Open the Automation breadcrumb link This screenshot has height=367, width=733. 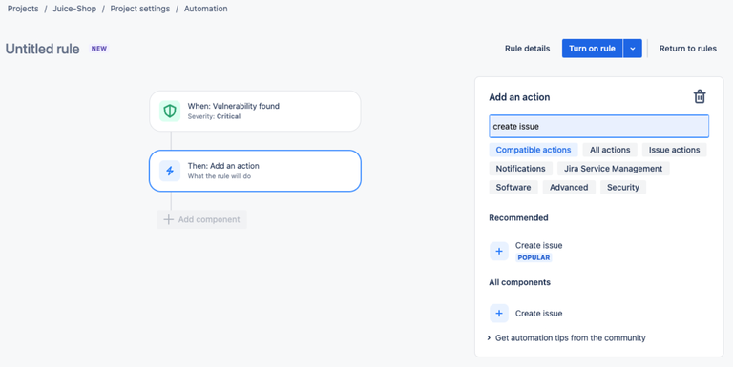coord(206,9)
